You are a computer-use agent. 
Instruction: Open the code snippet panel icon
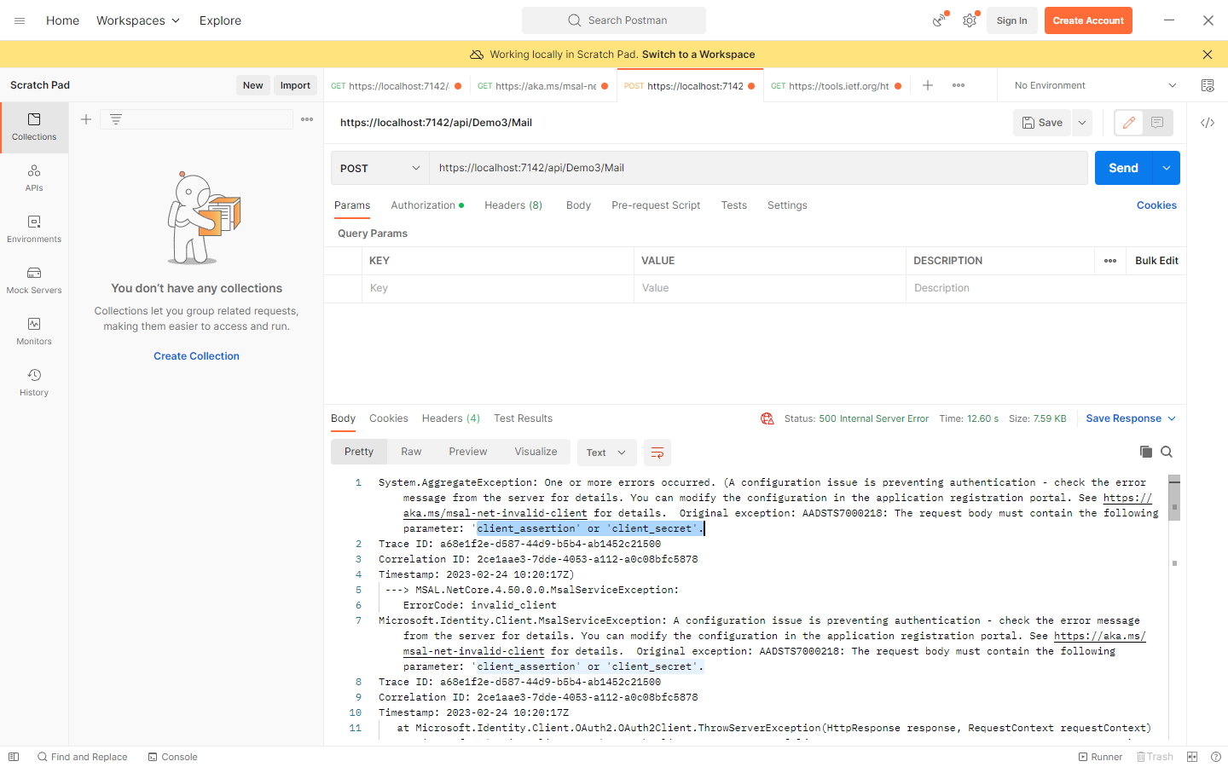[1208, 123]
